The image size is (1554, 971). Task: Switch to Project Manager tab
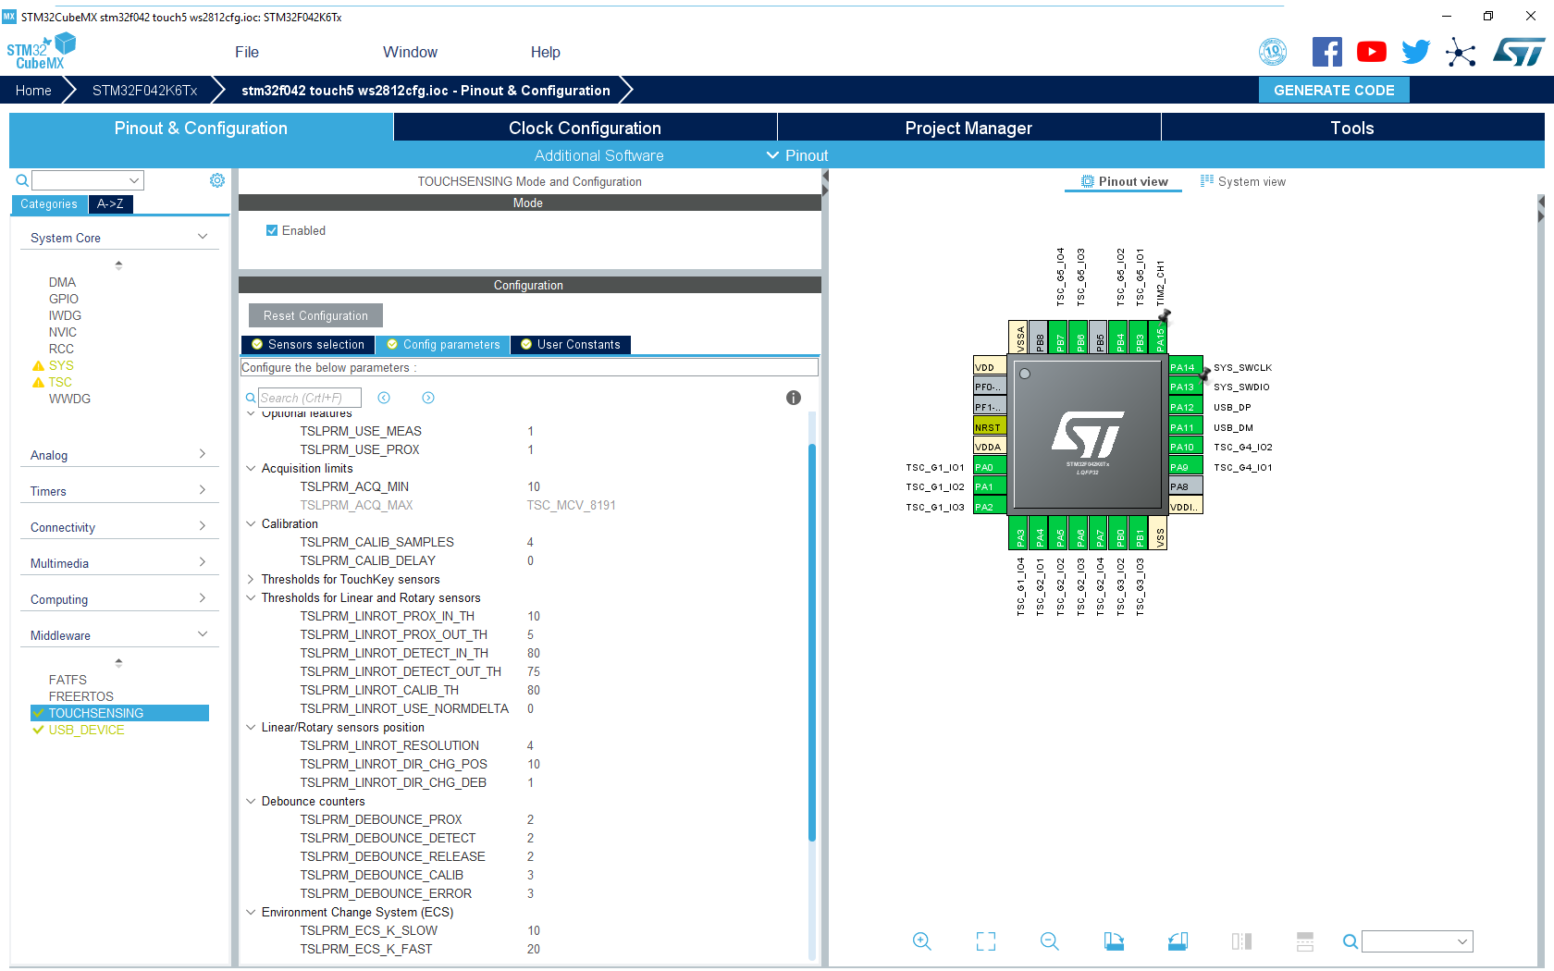968,128
